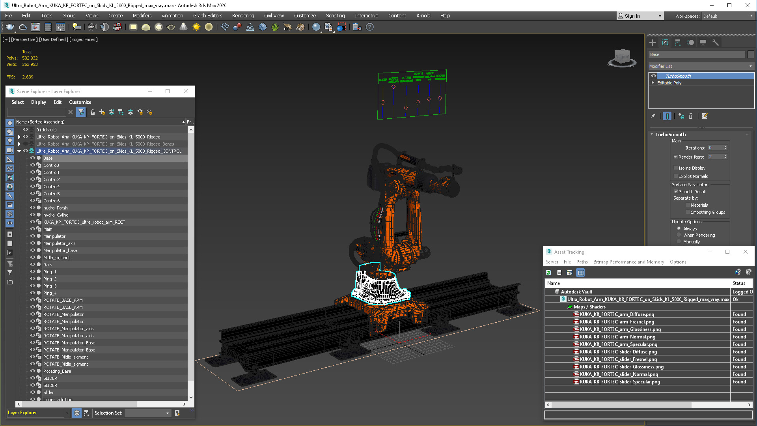Viewport: 757px width, 426px height.
Task: Click the sun light icon in the toolbar
Action: tap(196, 27)
